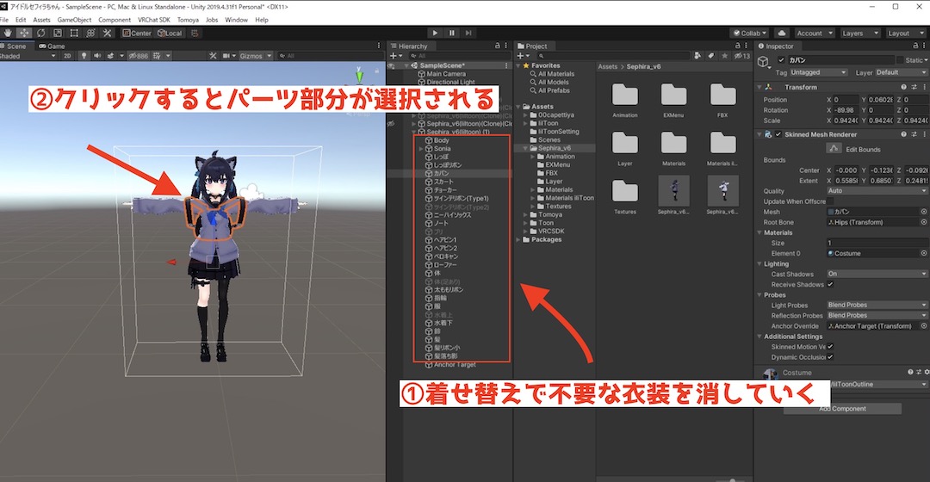Expand the Tomoya folder in Assets tree

[525, 214]
